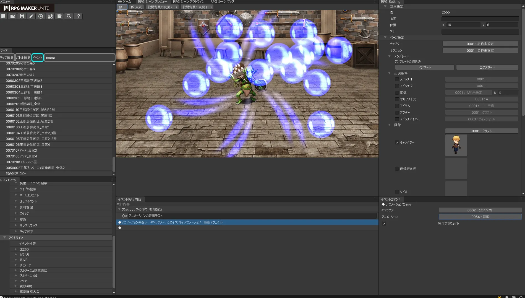
Task: Click the クラフト character image thumbnail
Action: pyautogui.click(x=456, y=145)
